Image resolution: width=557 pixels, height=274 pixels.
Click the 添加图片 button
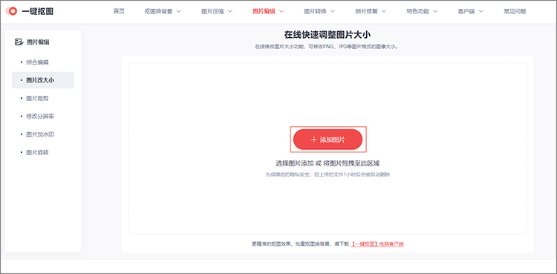(328, 140)
